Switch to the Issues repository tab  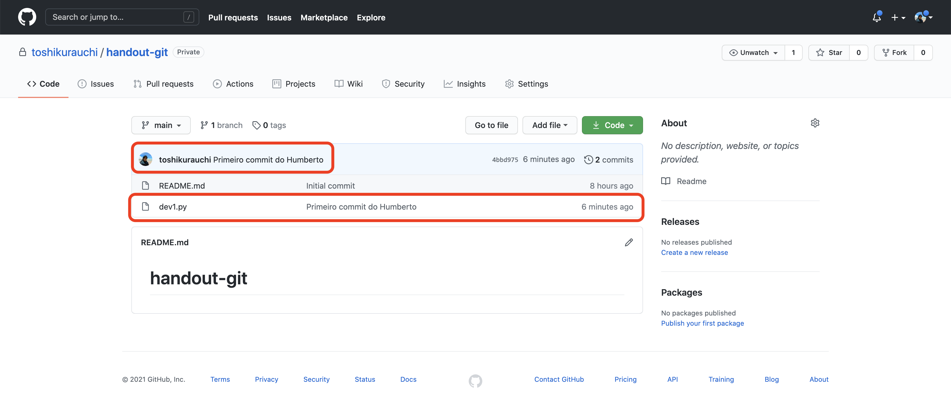96,84
